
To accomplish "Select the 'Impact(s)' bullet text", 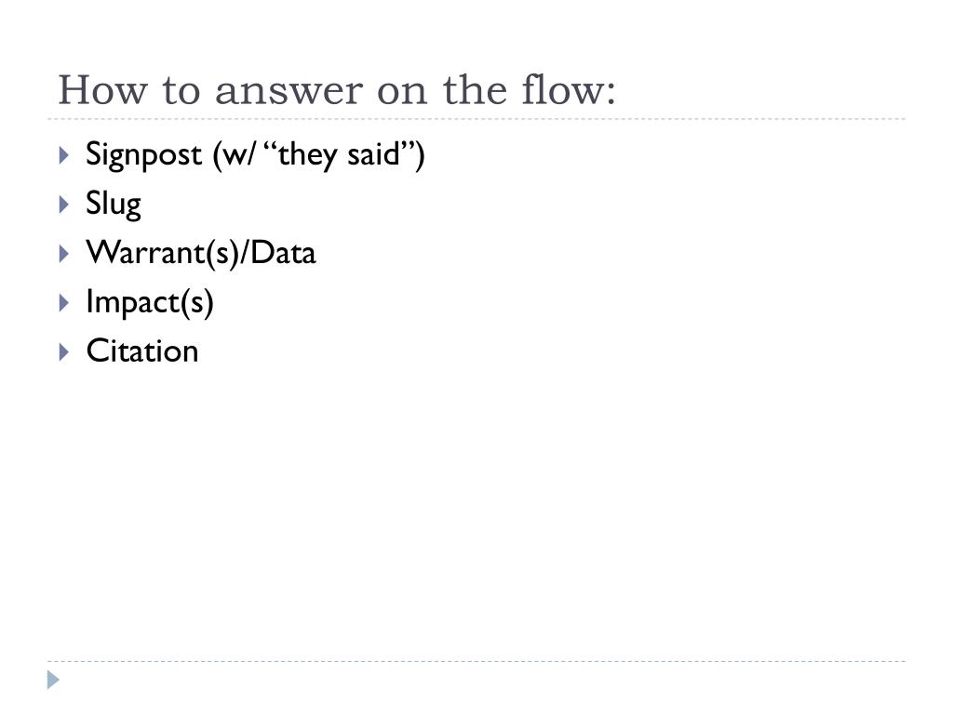I will click(150, 302).
